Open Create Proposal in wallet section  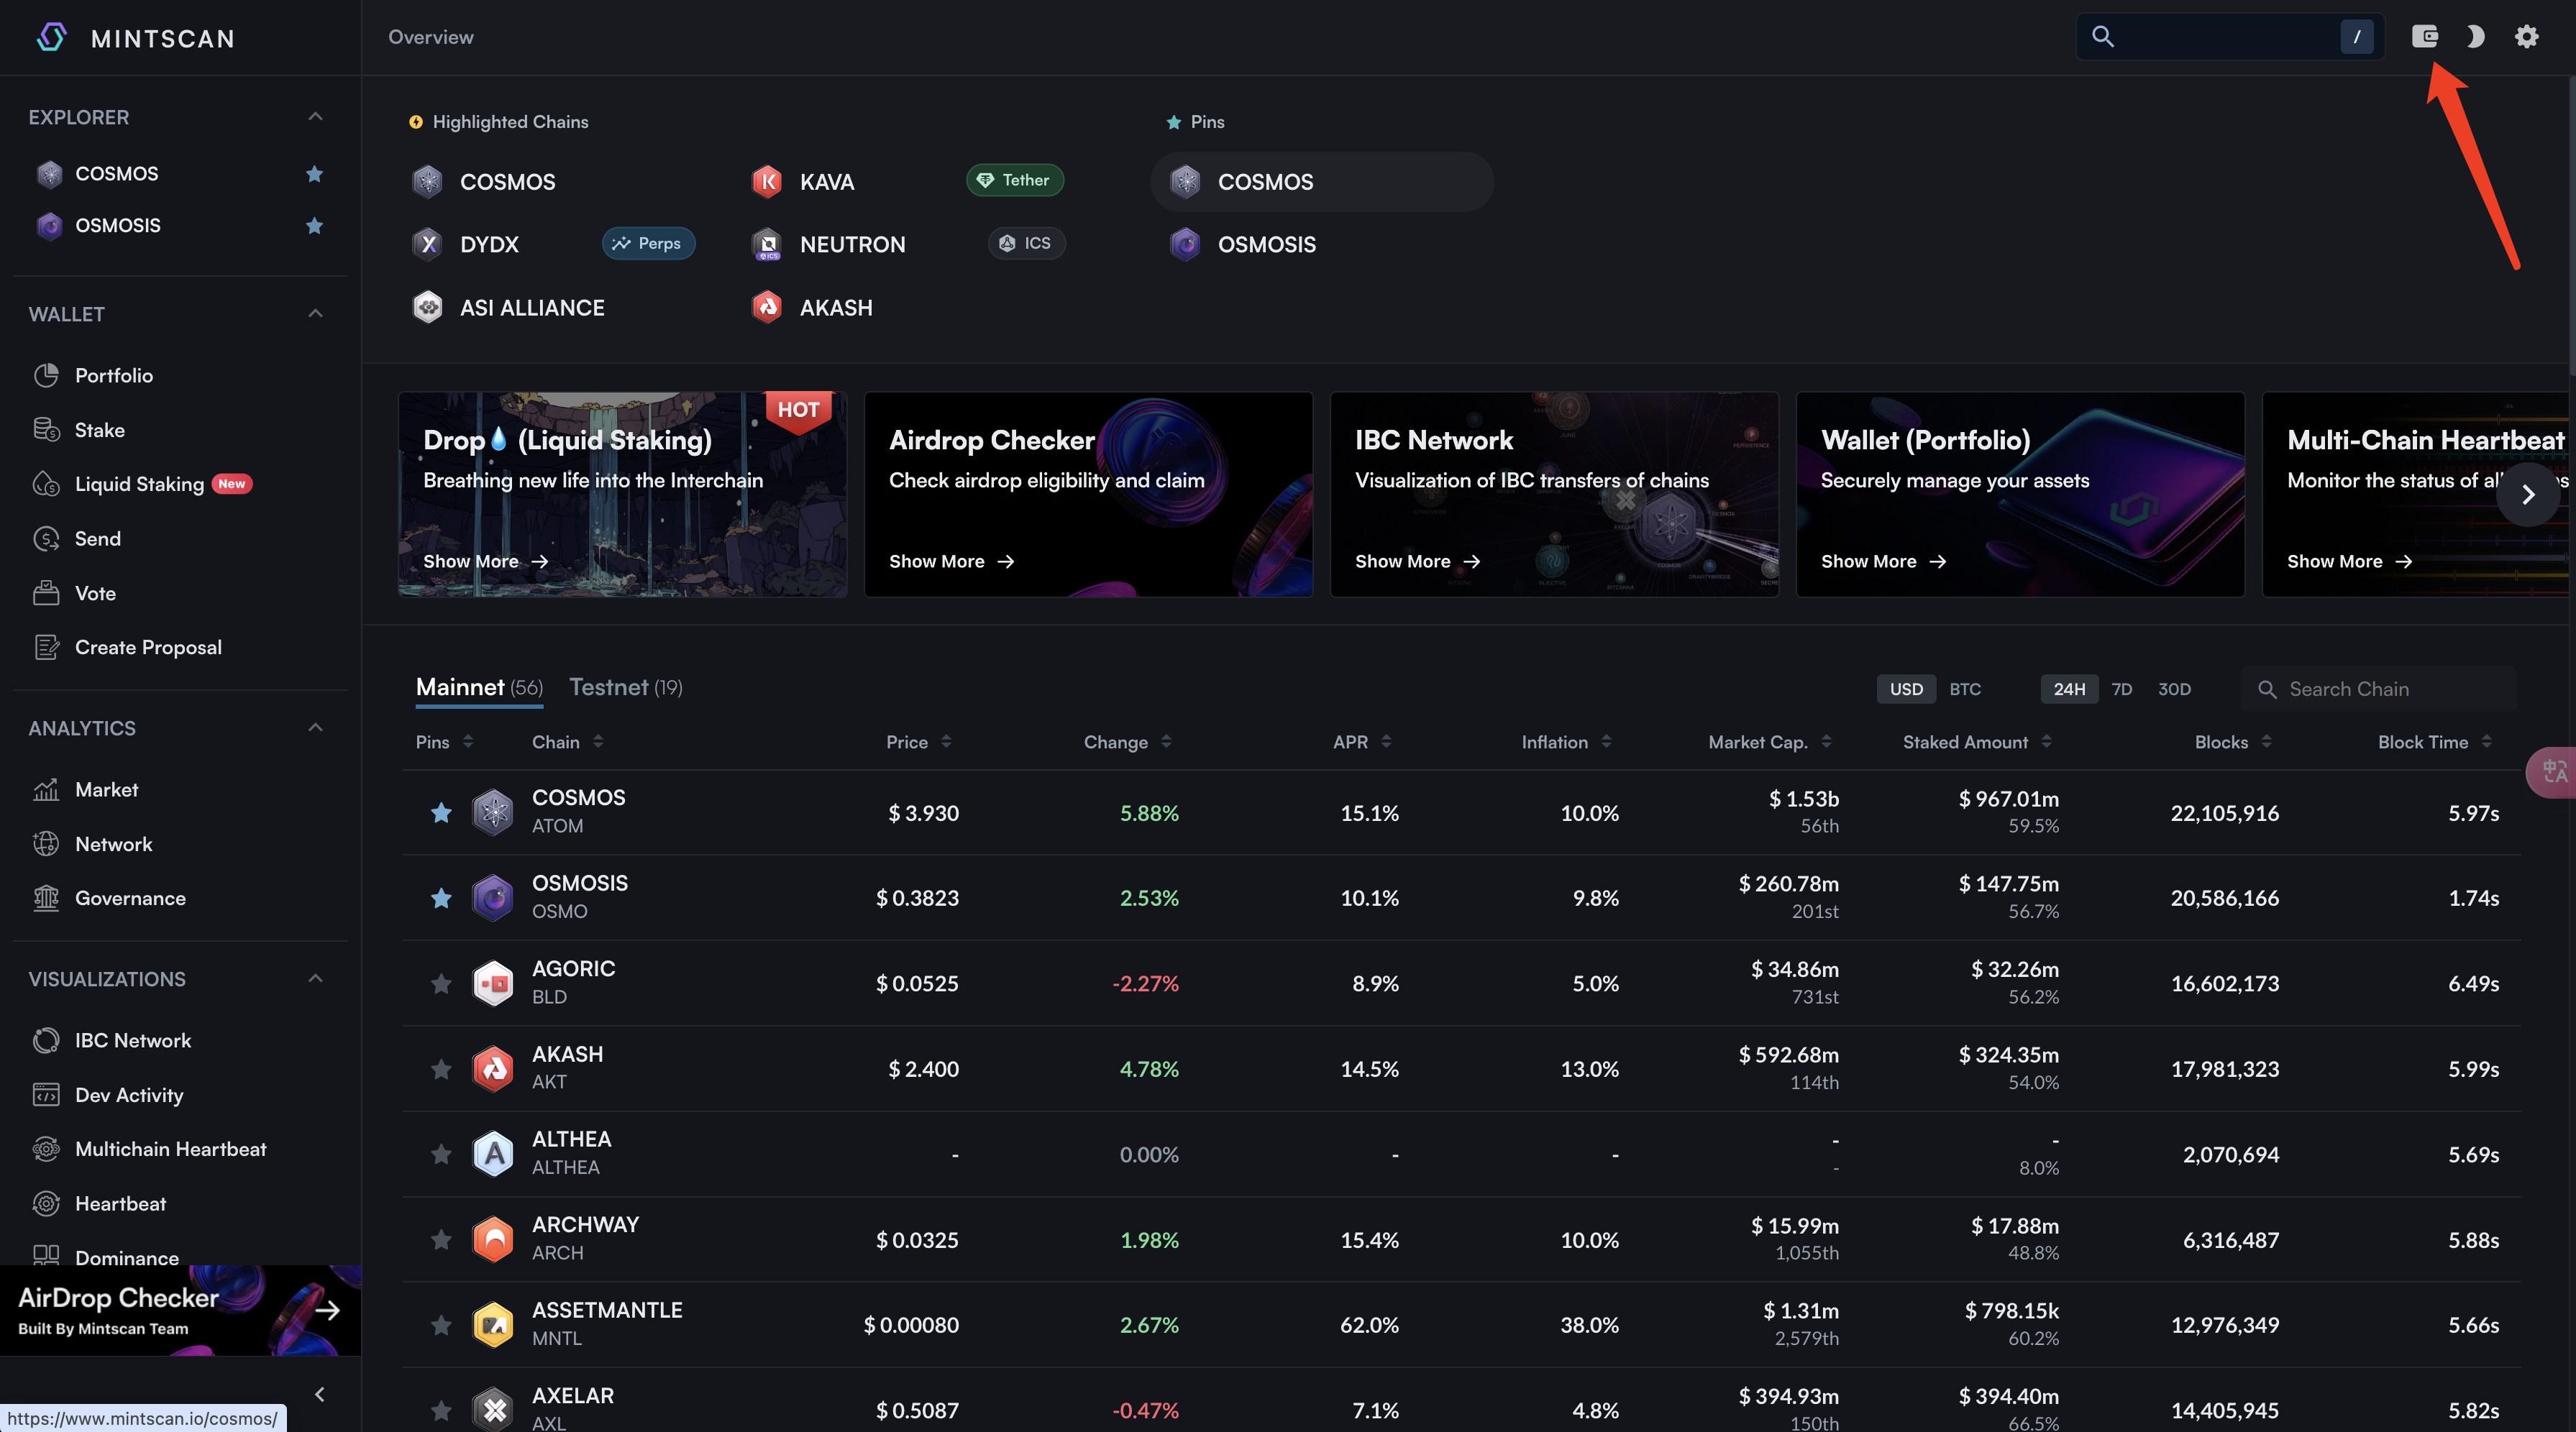pyautogui.click(x=148, y=648)
